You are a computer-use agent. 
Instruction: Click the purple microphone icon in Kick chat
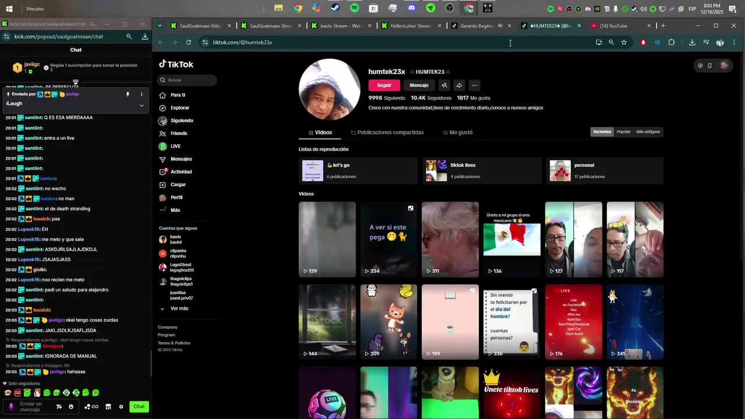[11, 406]
